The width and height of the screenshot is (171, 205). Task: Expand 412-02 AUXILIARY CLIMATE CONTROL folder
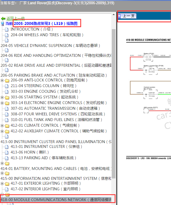click(2, 131)
